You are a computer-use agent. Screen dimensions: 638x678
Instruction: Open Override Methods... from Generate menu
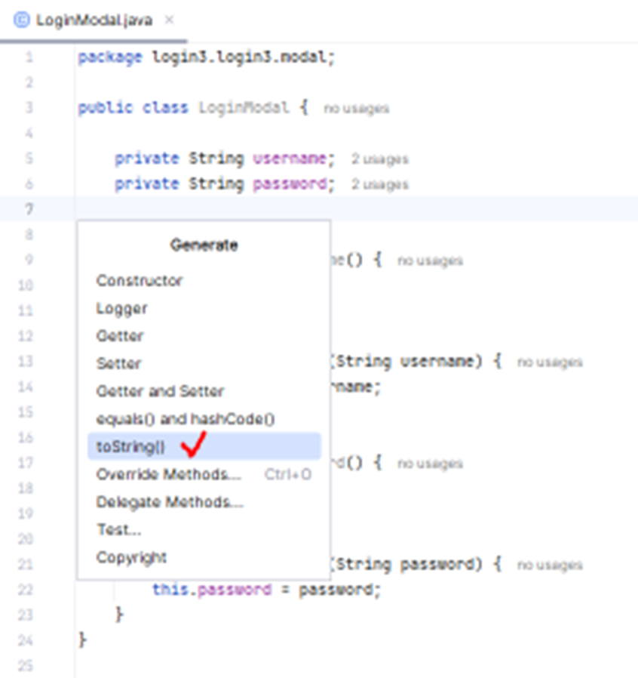[168, 474]
